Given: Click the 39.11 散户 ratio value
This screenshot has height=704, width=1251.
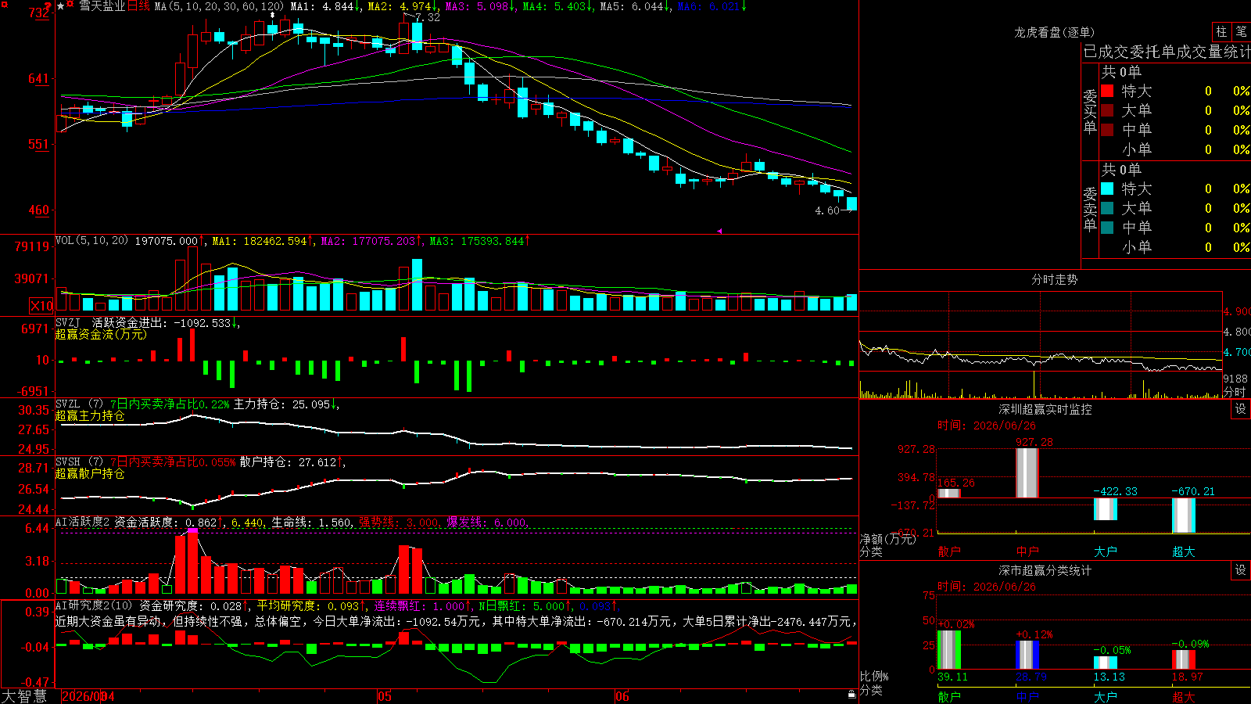Looking at the screenshot, I should coord(952,677).
